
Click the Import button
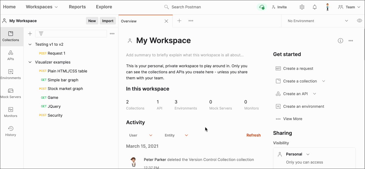click(x=108, y=21)
